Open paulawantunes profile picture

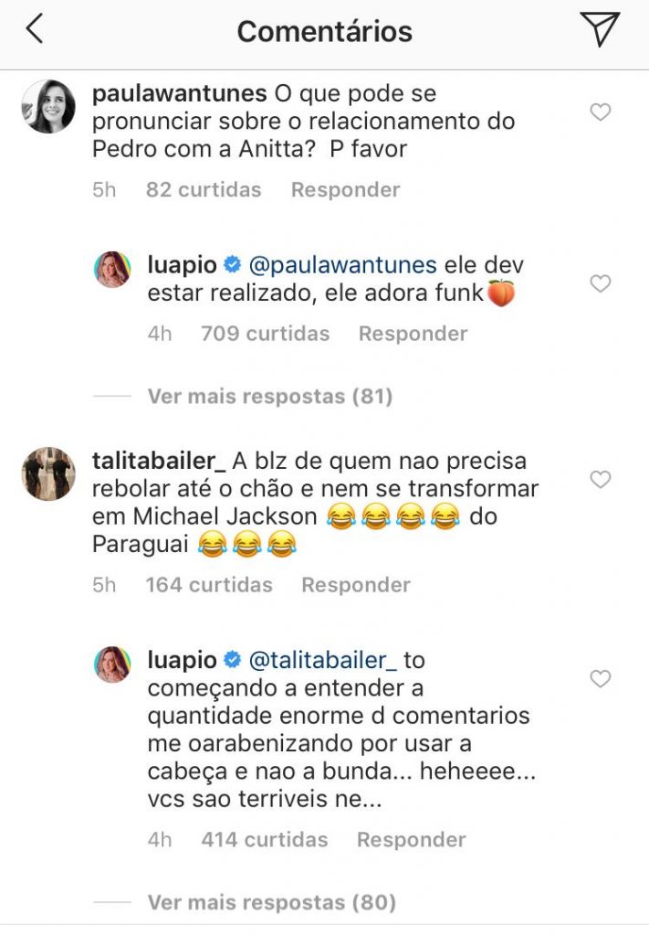pyautogui.click(x=47, y=107)
